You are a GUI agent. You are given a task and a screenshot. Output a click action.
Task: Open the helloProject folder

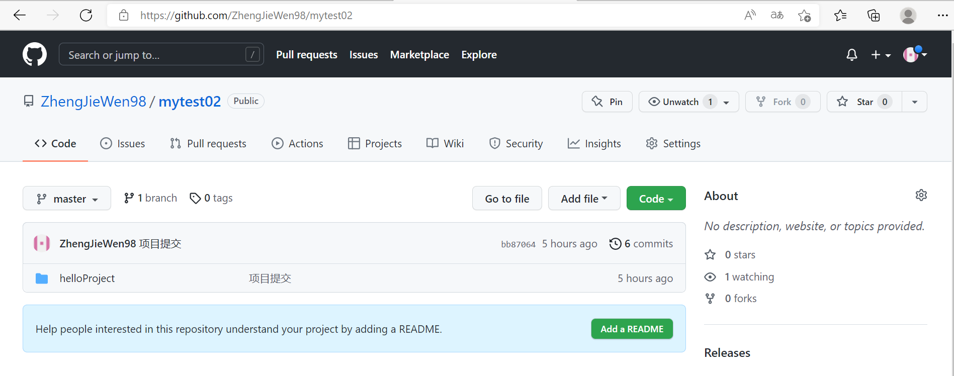pyautogui.click(x=87, y=278)
